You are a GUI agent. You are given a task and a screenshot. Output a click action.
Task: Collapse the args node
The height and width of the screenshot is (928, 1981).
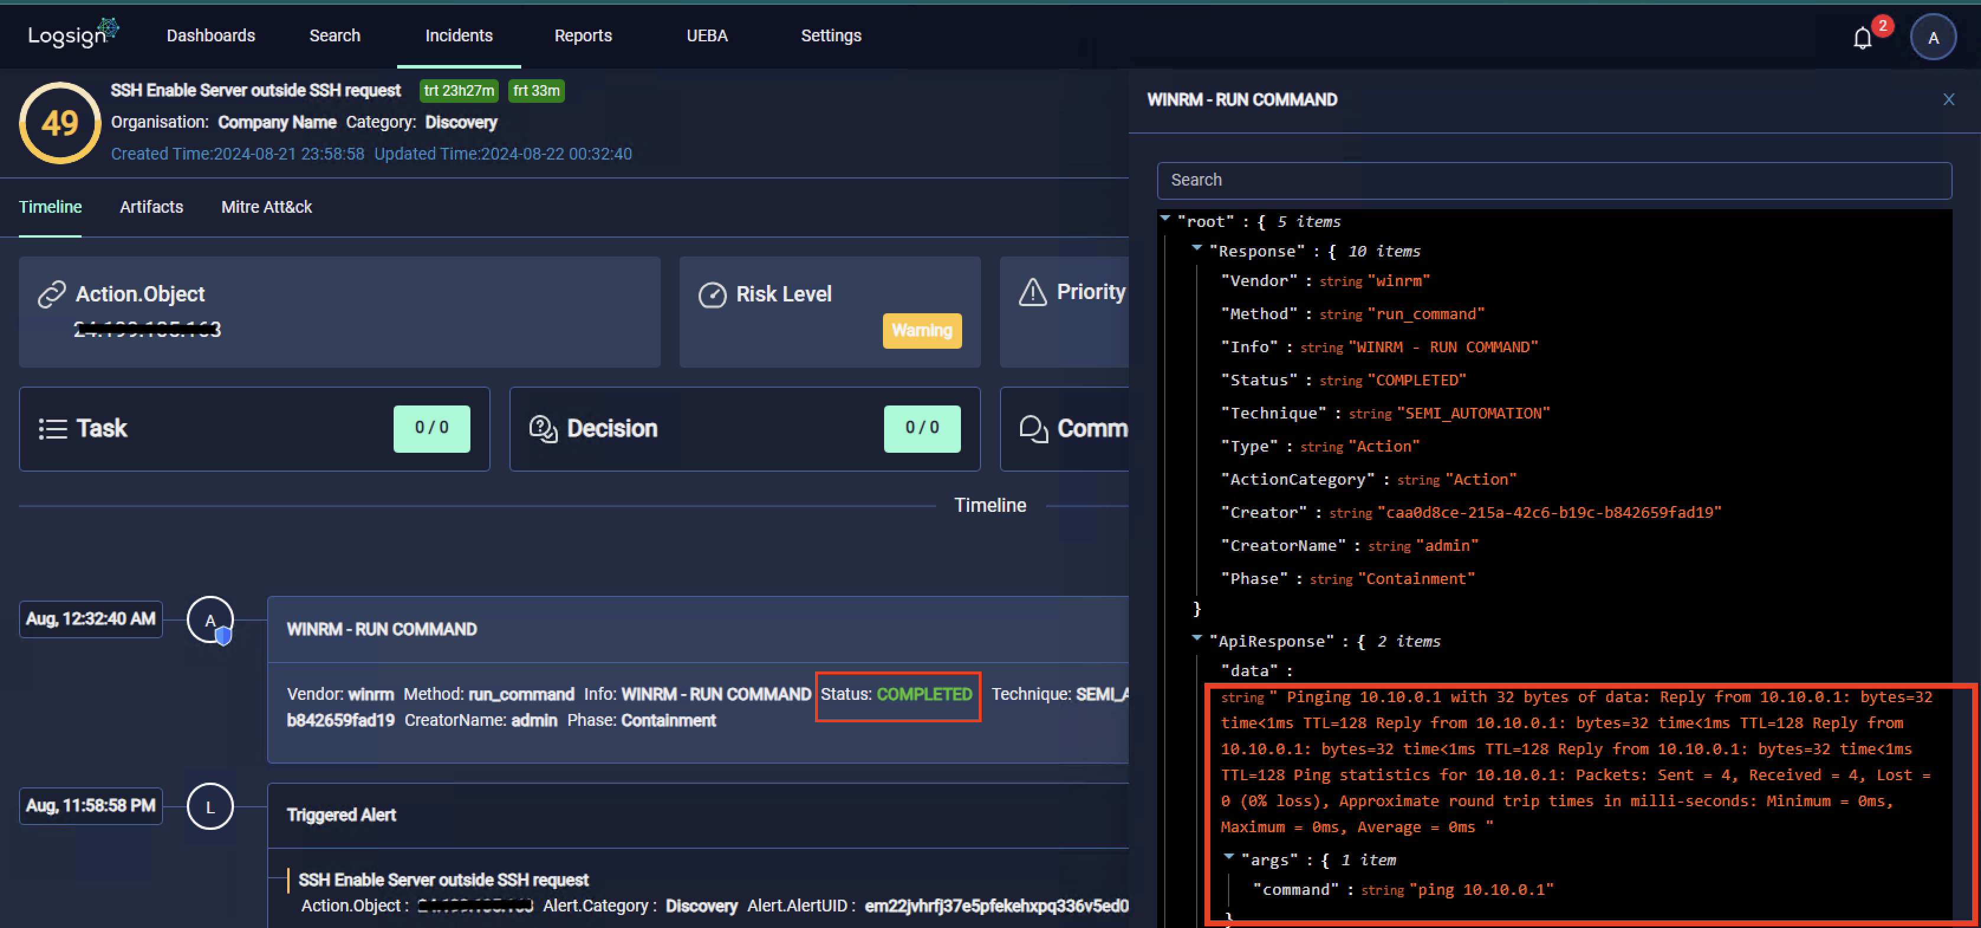pos(1230,856)
